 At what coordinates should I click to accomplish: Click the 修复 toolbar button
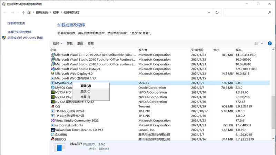[x=91, y=43]
